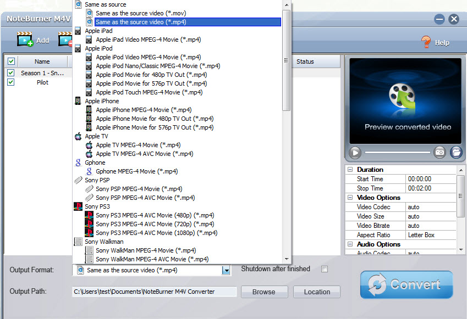Click the Output Path text field
This screenshot has width=467, height=319.
point(154,292)
